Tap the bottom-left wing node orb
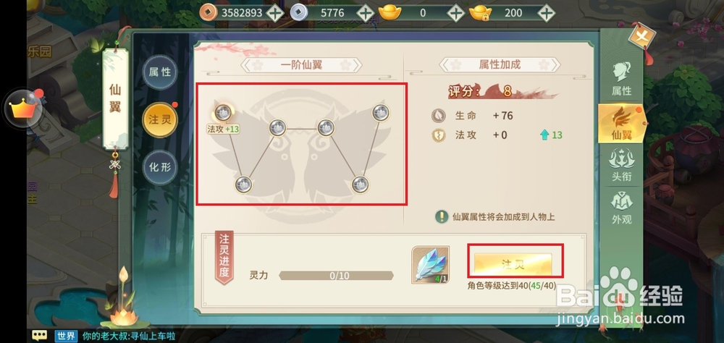724x343 pixels. coord(243,185)
